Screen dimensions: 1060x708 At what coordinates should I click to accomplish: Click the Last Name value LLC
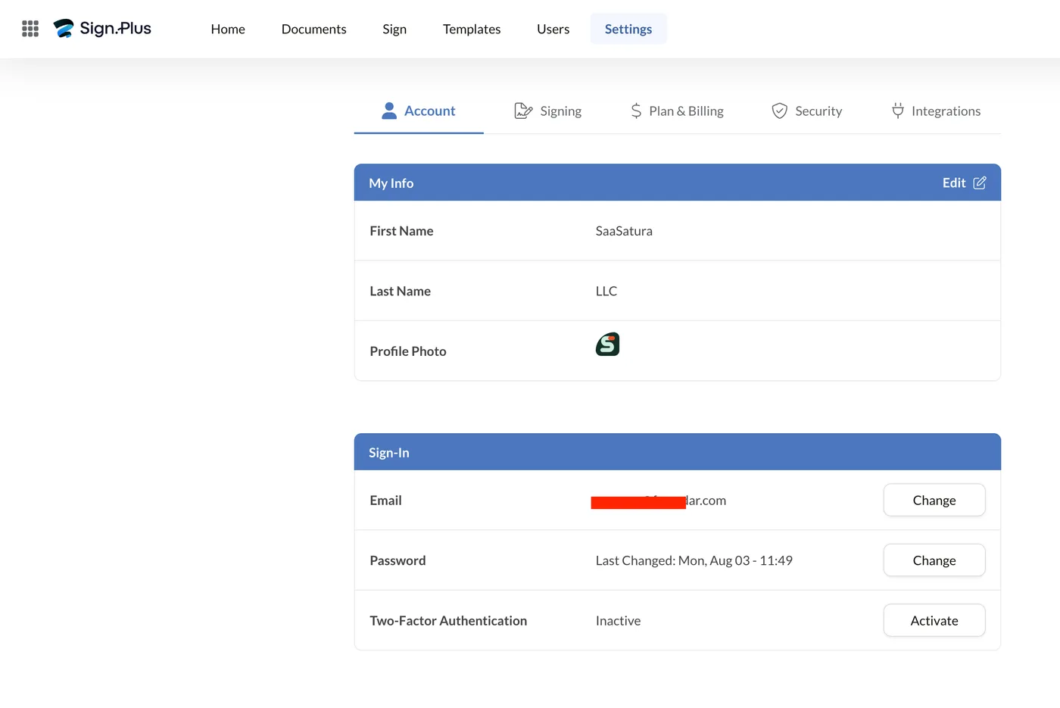606,291
